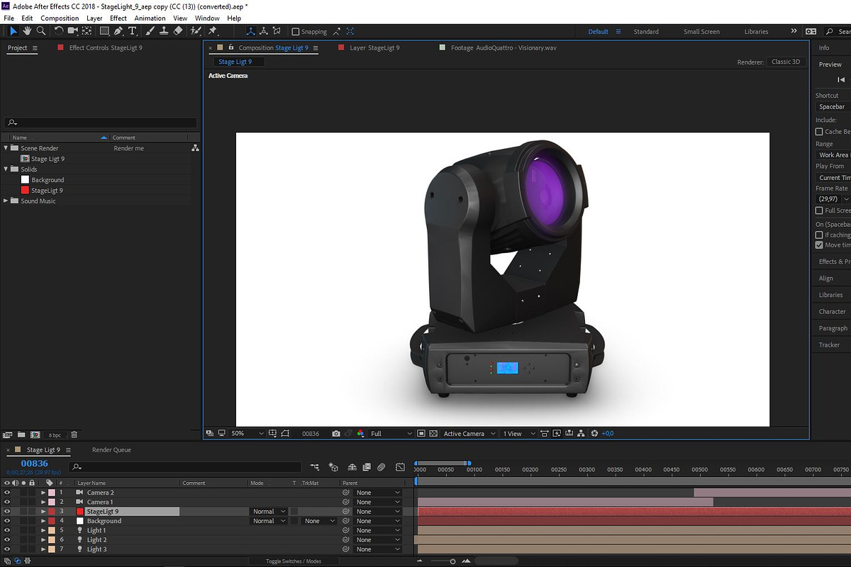Switch to Effect Controls StageLigt 9 tab

pyautogui.click(x=106, y=48)
